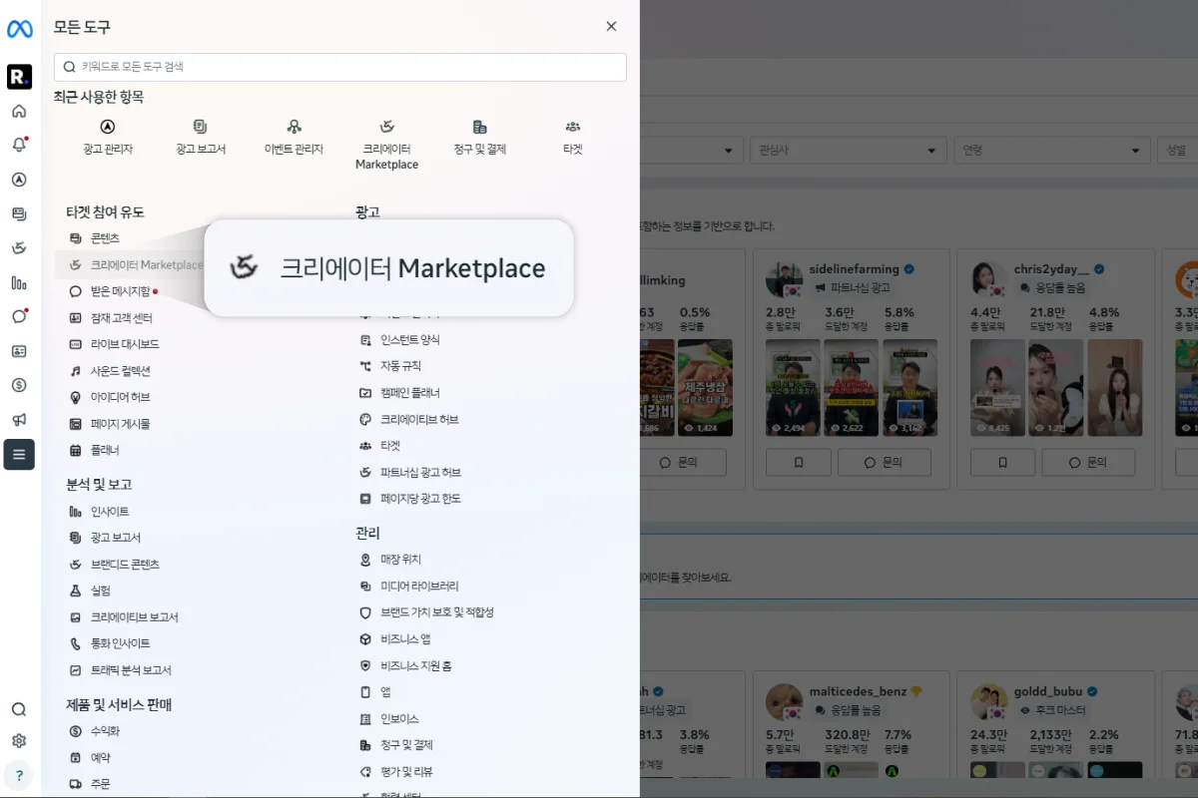
Task: Click 문의 on the chris2yday__ card
Action: click(x=1088, y=462)
